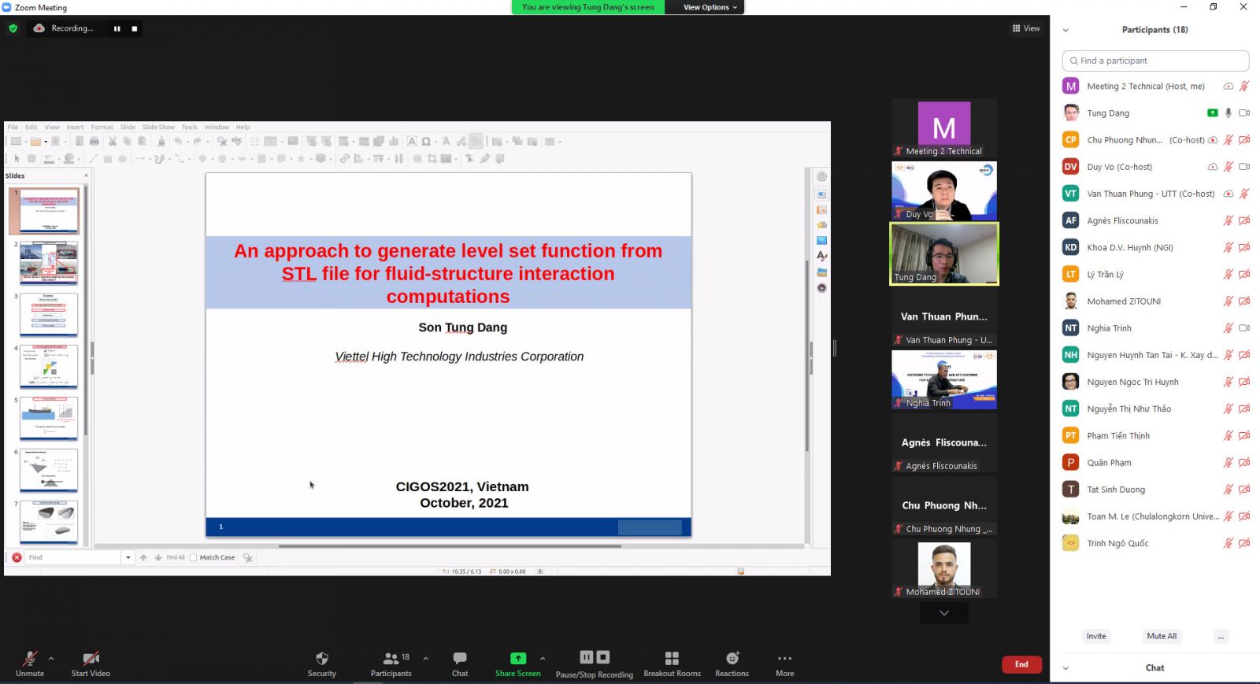Image resolution: width=1260 pixels, height=684 pixels.
Task: Click the green Share Screen icon
Action: tap(517, 659)
